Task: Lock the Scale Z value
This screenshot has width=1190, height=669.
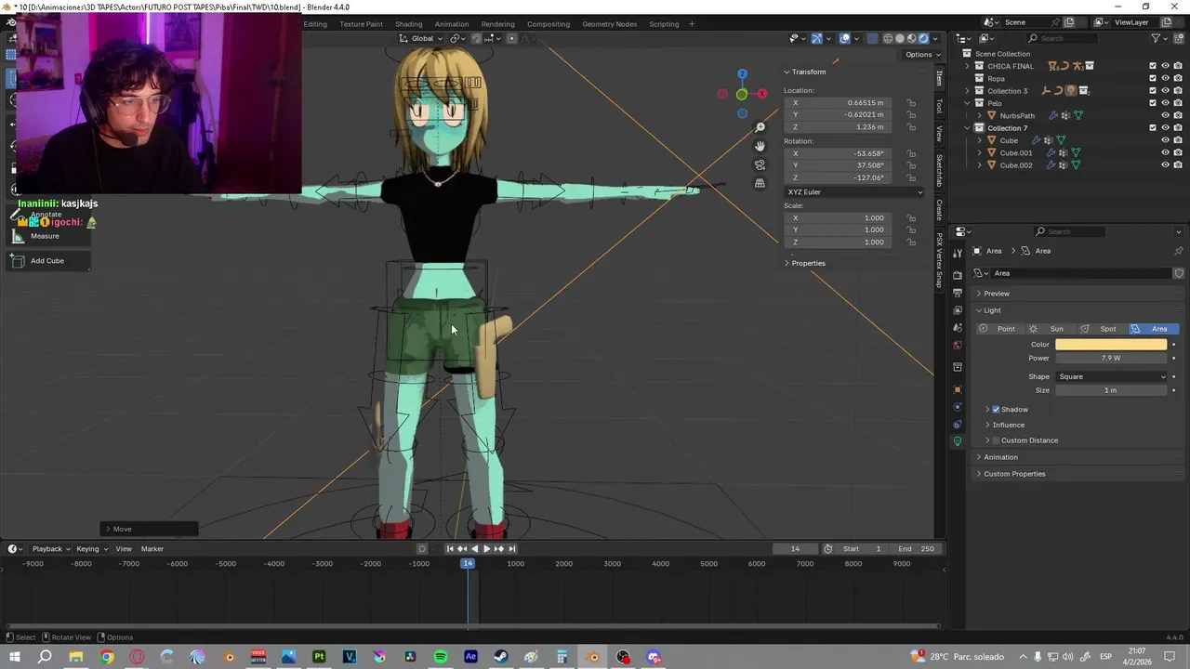Action: (911, 243)
